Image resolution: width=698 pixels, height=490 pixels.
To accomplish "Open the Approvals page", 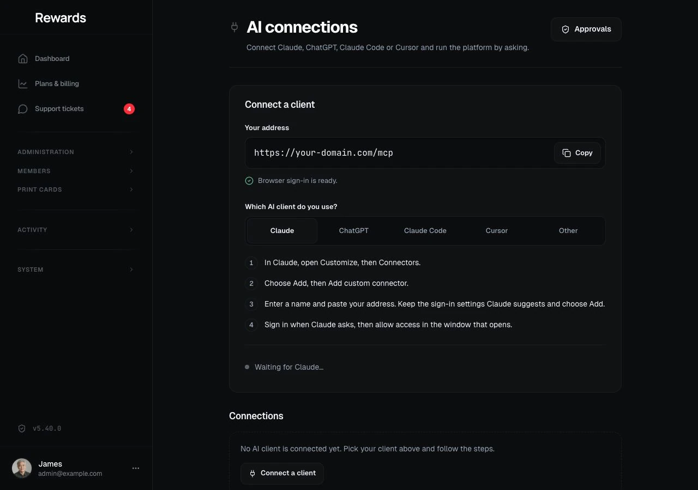I will coord(586,29).
